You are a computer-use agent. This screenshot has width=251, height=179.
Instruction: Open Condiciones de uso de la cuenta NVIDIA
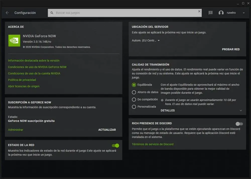[x=34, y=73]
